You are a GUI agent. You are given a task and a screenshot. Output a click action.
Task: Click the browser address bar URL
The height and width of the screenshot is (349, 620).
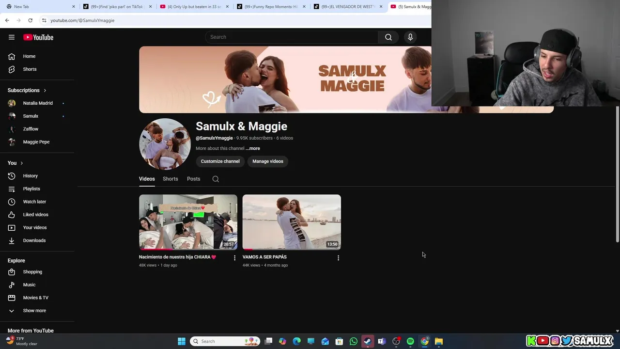82,20
